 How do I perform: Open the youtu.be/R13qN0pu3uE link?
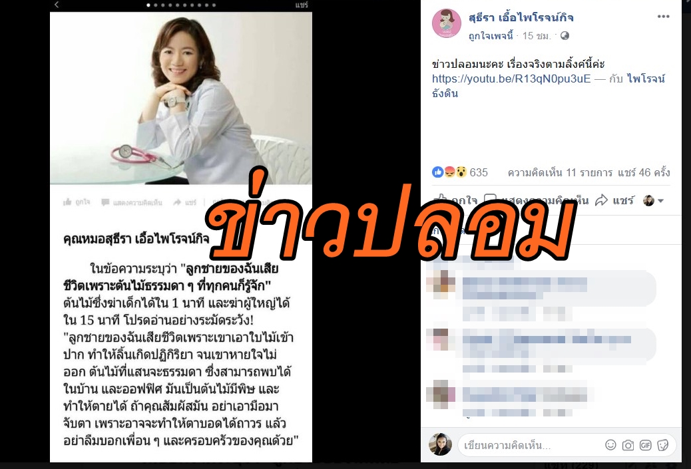click(511, 78)
